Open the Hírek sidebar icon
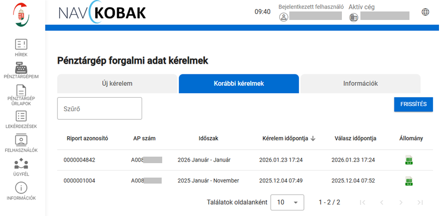441x216 pixels. [x=21, y=45]
